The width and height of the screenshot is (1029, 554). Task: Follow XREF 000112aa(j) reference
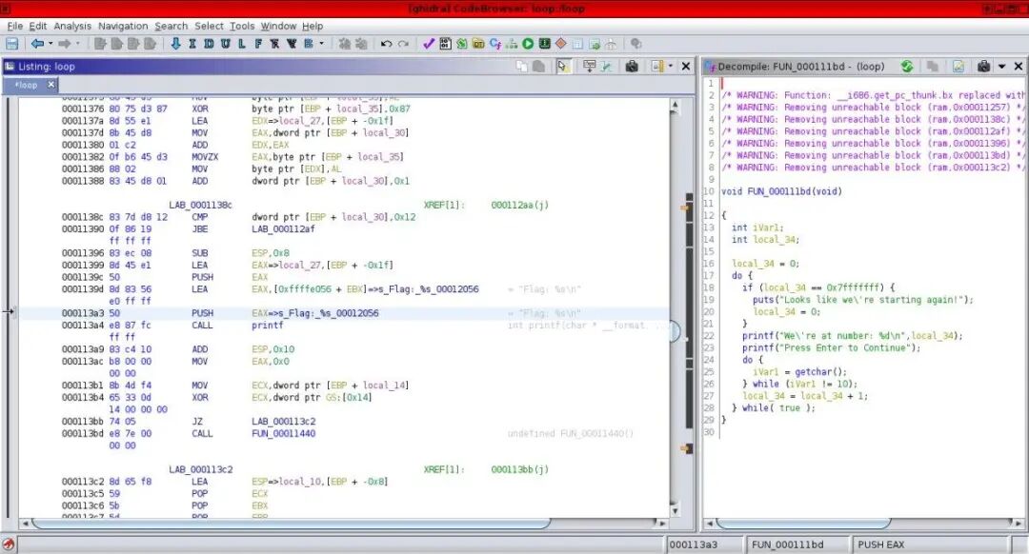pos(520,206)
